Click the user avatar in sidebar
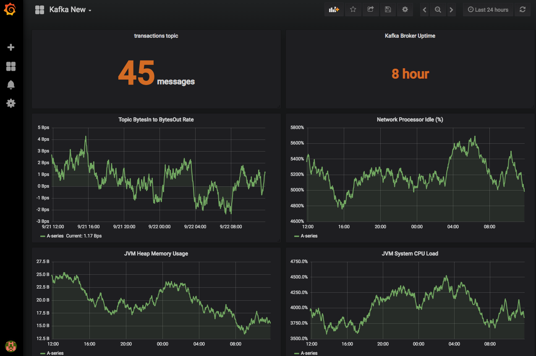 click(11, 346)
